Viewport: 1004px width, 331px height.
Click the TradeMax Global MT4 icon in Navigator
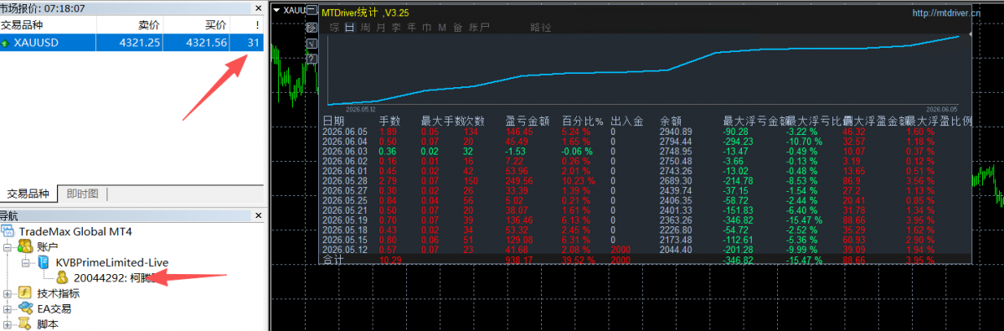tap(8, 232)
